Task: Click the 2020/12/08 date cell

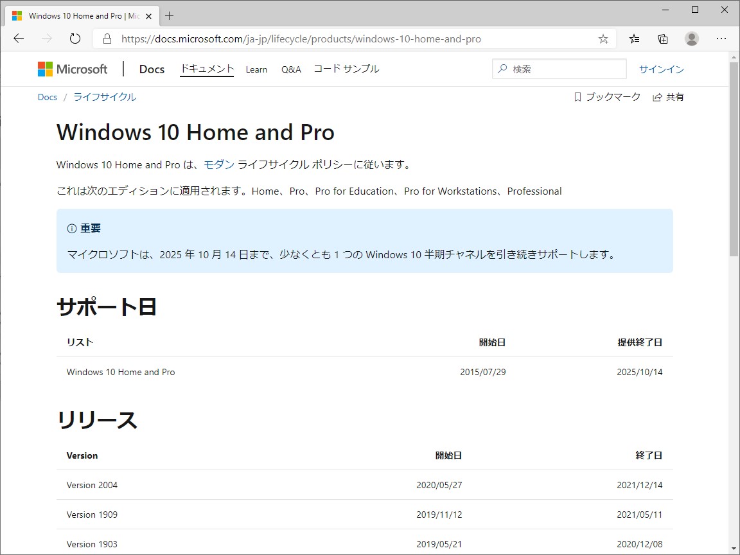Action: tap(640, 544)
